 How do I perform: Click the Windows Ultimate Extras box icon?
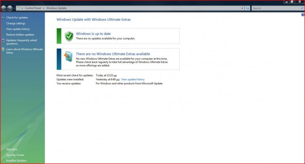pyautogui.click(x=68, y=57)
